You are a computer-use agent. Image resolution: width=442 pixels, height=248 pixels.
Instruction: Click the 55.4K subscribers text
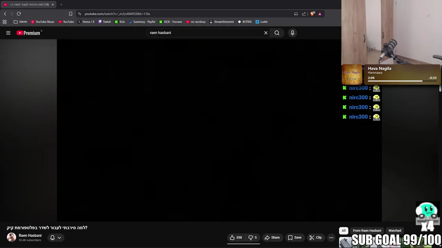tap(30, 240)
